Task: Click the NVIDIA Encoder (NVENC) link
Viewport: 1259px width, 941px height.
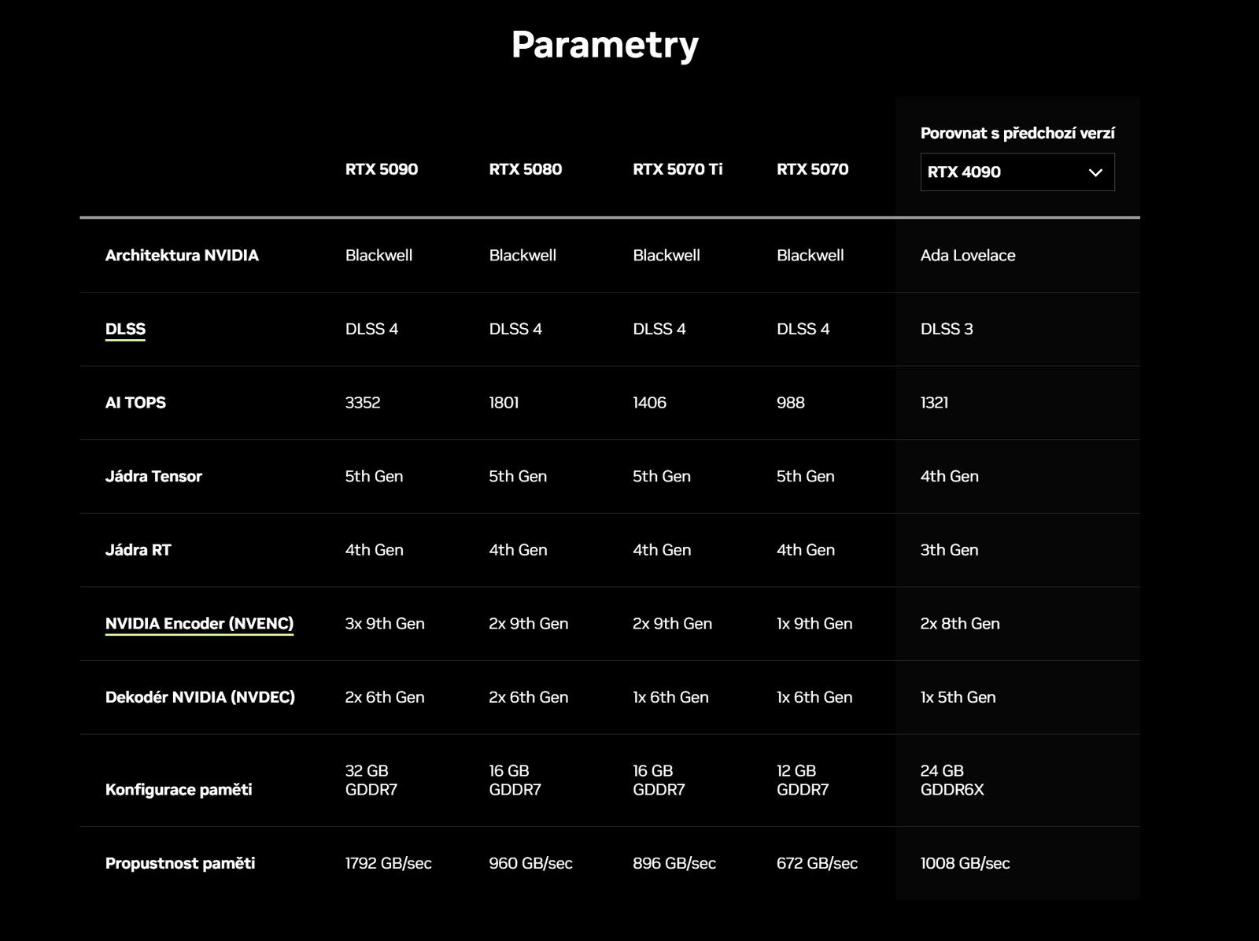Action: tap(200, 622)
